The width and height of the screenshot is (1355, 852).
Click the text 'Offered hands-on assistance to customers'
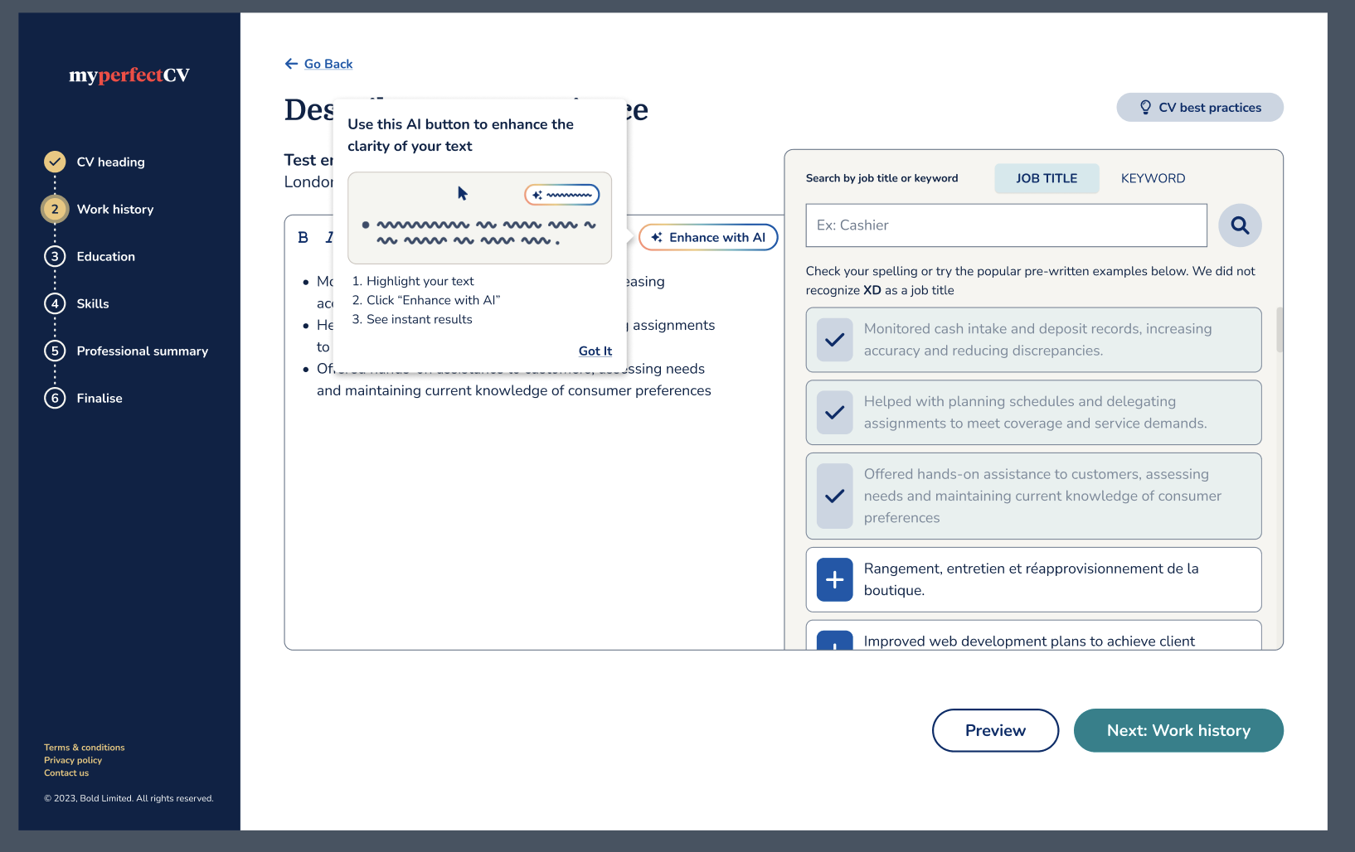click(x=1000, y=474)
